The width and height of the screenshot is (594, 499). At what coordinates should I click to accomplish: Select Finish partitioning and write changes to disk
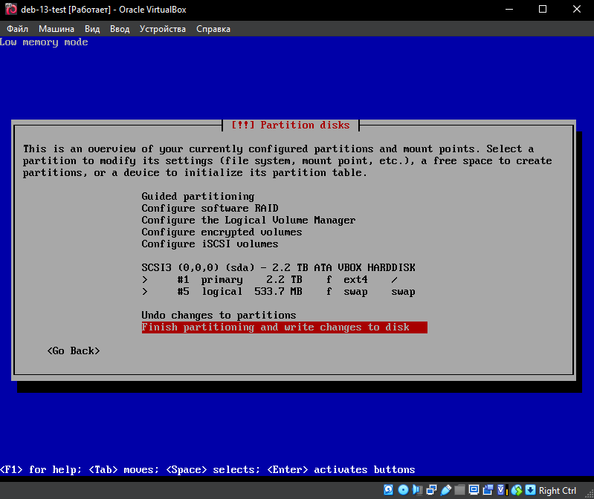[284, 327]
